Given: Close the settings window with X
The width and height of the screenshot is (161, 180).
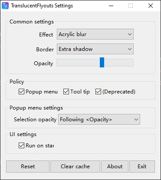Looking at the screenshot, I should point(151,6).
